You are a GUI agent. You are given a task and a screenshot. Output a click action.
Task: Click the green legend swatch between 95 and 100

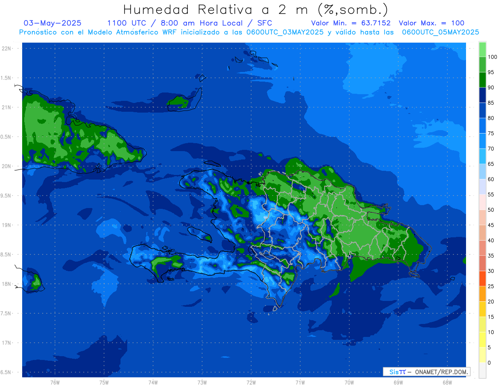click(x=482, y=64)
